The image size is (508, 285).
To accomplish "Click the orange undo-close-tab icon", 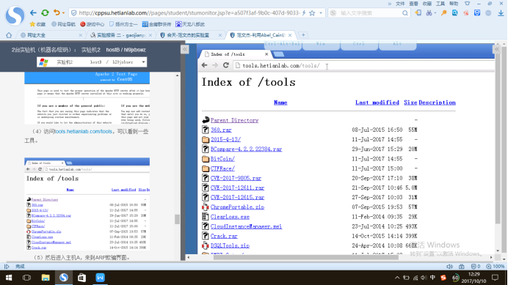I will (x=57, y=12).
